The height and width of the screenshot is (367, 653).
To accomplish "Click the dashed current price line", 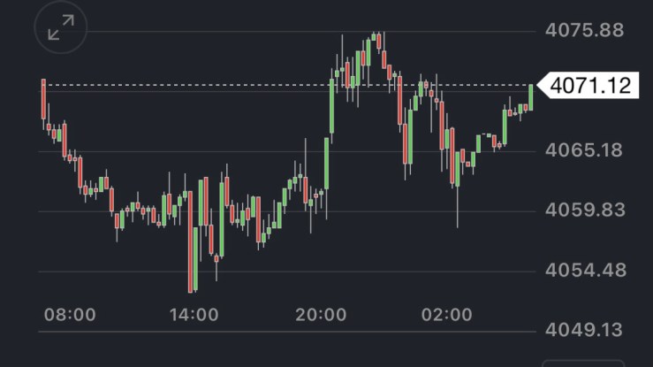I will click(x=265, y=86).
